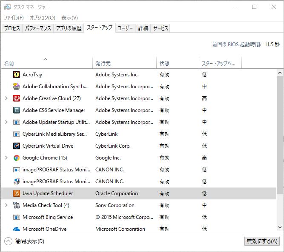Click the CyberLink Corp. publisher cell
Viewport: 284px width, 252px height.
pos(113,146)
